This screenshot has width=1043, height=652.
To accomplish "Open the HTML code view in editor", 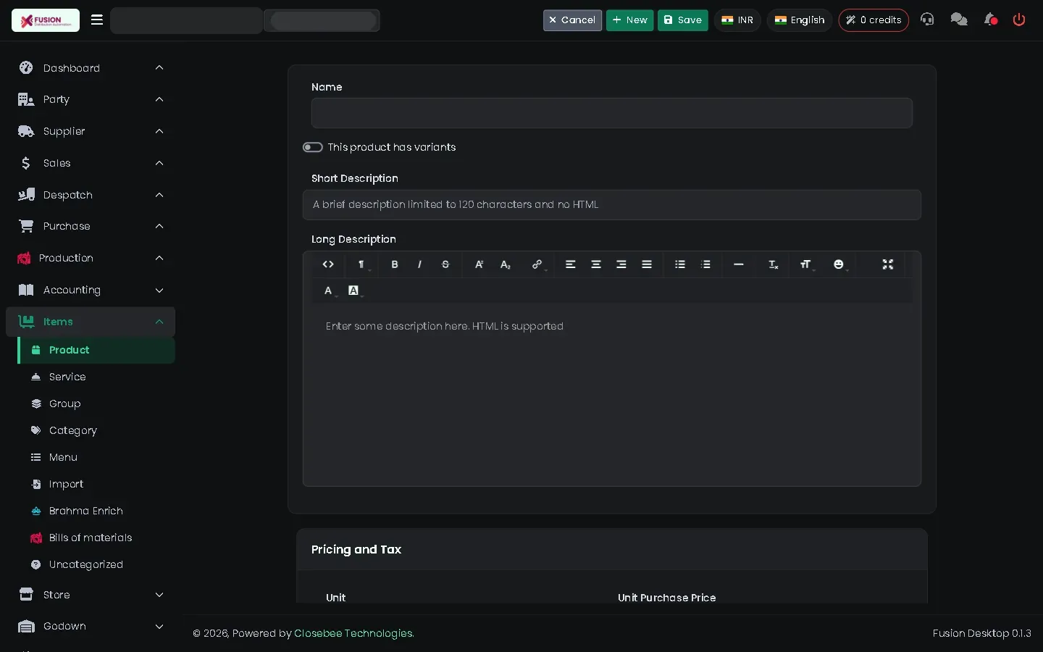I will coord(328,264).
